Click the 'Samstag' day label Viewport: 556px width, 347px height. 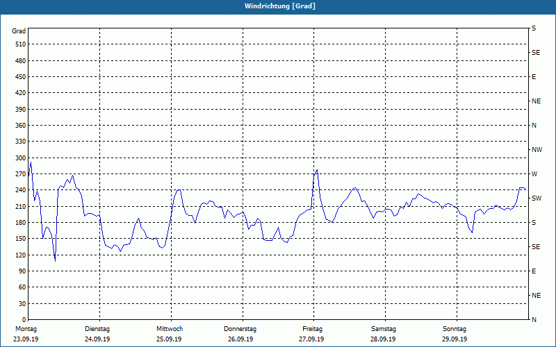(384, 329)
